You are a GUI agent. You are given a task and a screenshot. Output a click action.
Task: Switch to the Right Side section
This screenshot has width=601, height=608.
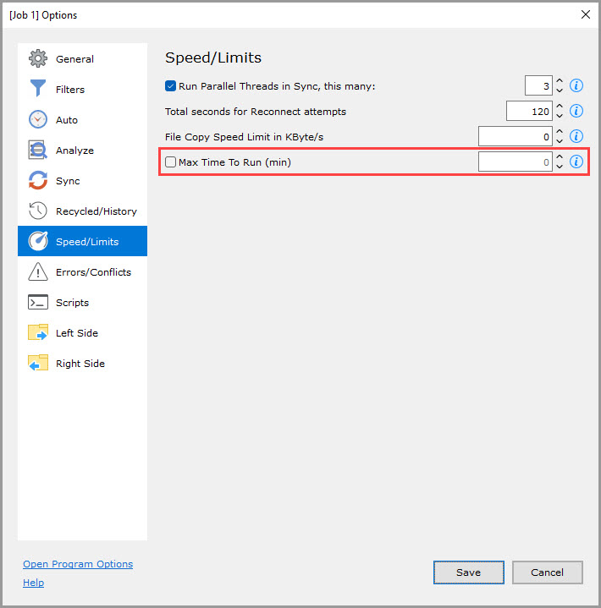80,364
